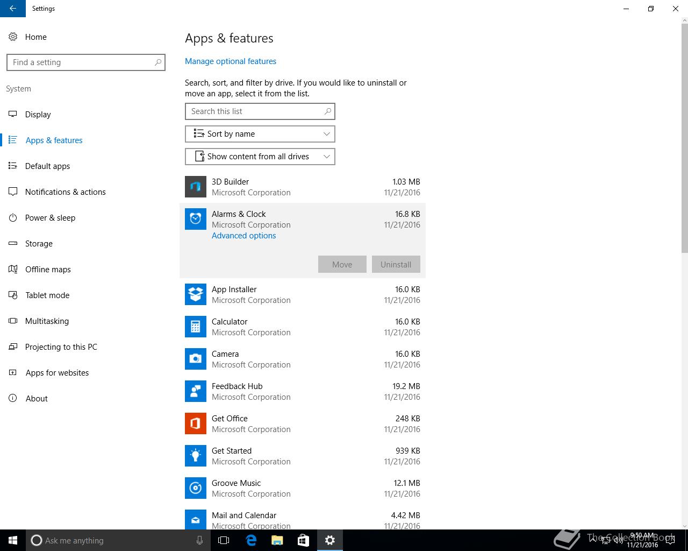
Task: Click the 3D Builder app icon
Action: (196, 187)
